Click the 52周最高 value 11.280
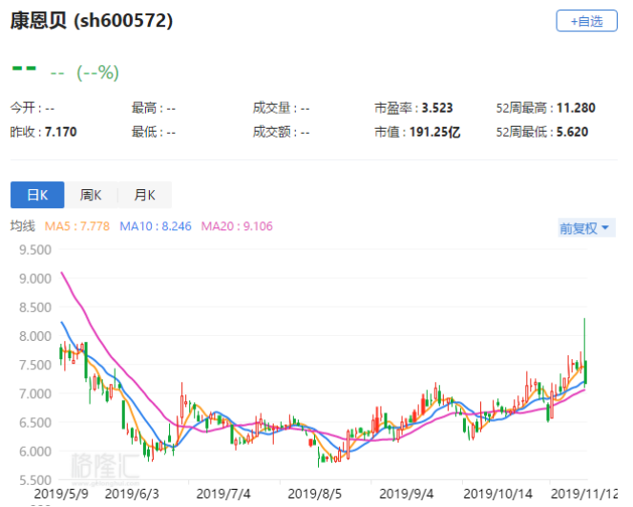633x507 pixels. 576,108
